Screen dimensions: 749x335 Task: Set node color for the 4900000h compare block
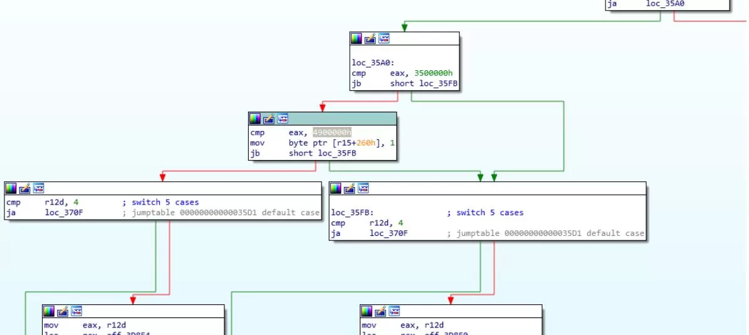click(255, 119)
